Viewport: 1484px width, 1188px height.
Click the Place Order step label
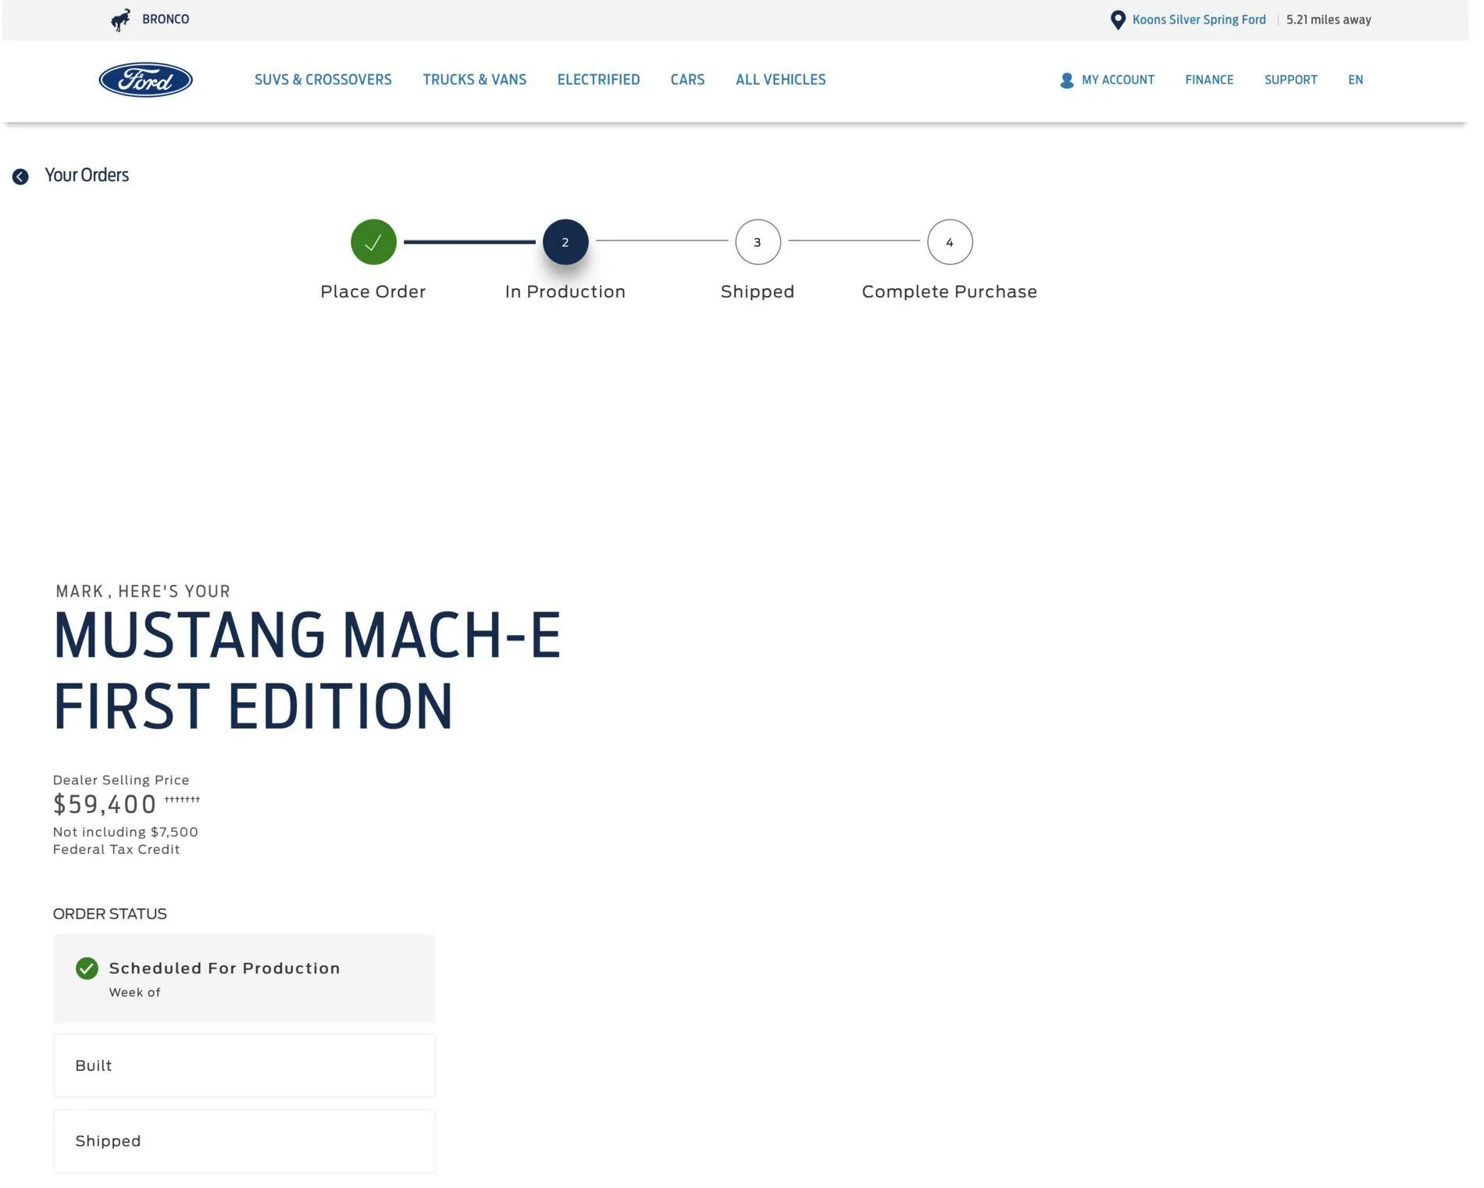(373, 292)
